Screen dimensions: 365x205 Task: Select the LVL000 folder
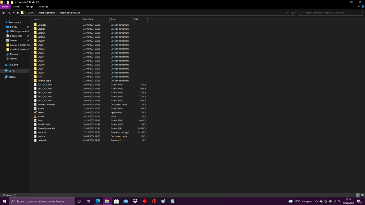41,41
